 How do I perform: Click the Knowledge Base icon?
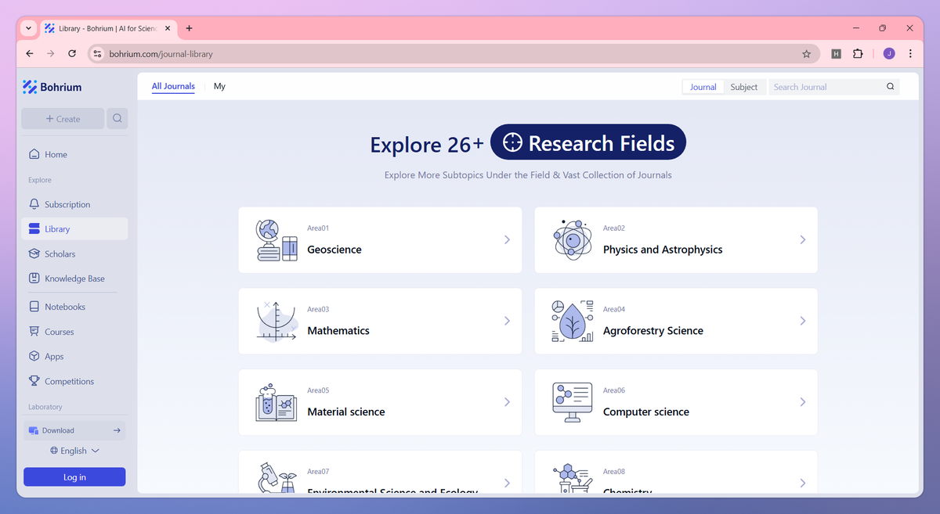pyautogui.click(x=32, y=279)
